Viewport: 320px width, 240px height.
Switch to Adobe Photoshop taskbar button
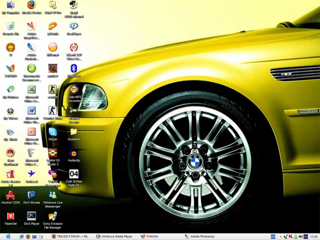point(200,236)
